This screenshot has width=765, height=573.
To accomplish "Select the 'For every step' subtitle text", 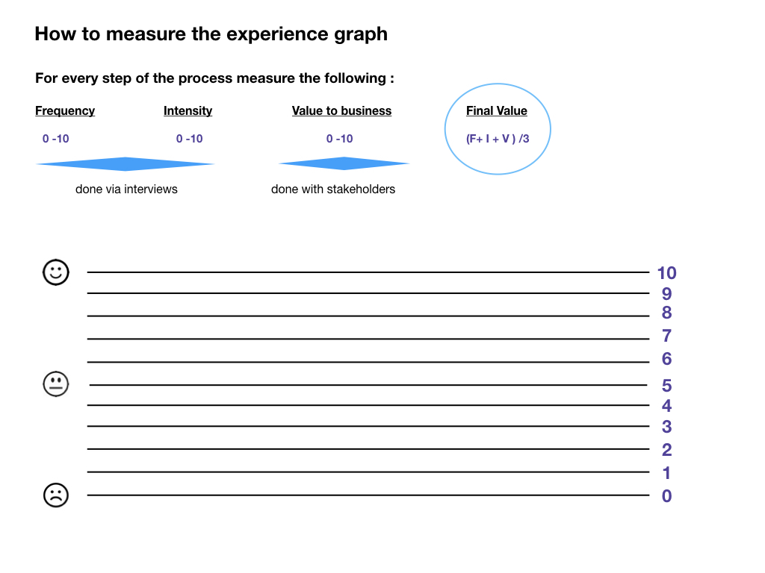I will pyautogui.click(x=214, y=78).
